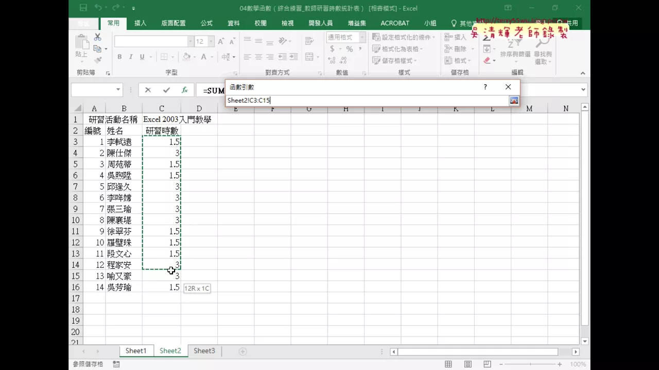Viewport: 659px width, 370px height.
Task: Click the Delete cells button 刪除
Action: point(458,49)
